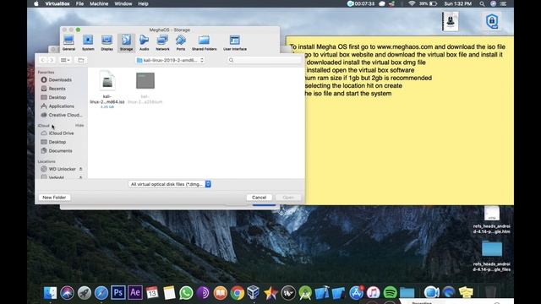This screenshot has width=541, height=304.
Task: Hide the iCloud sidebar section
Action: point(79,125)
